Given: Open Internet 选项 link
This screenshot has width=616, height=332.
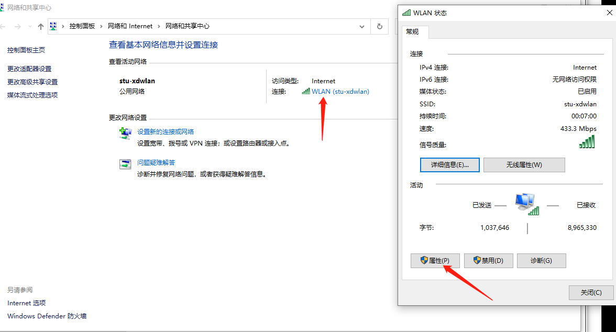Looking at the screenshot, I should pos(26,303).
